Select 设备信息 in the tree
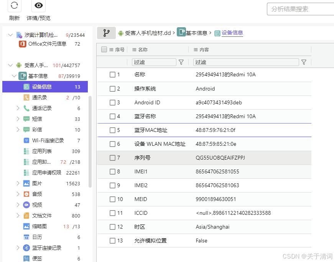Viewport: 334px width, 262px height. pos(45,87)
